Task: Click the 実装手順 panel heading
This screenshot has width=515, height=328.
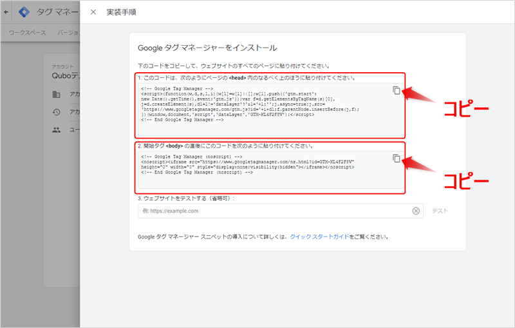Action: click(121, 12)
